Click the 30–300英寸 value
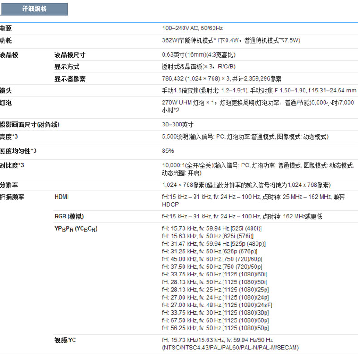 pyautogui.click(x=178, y=125)
